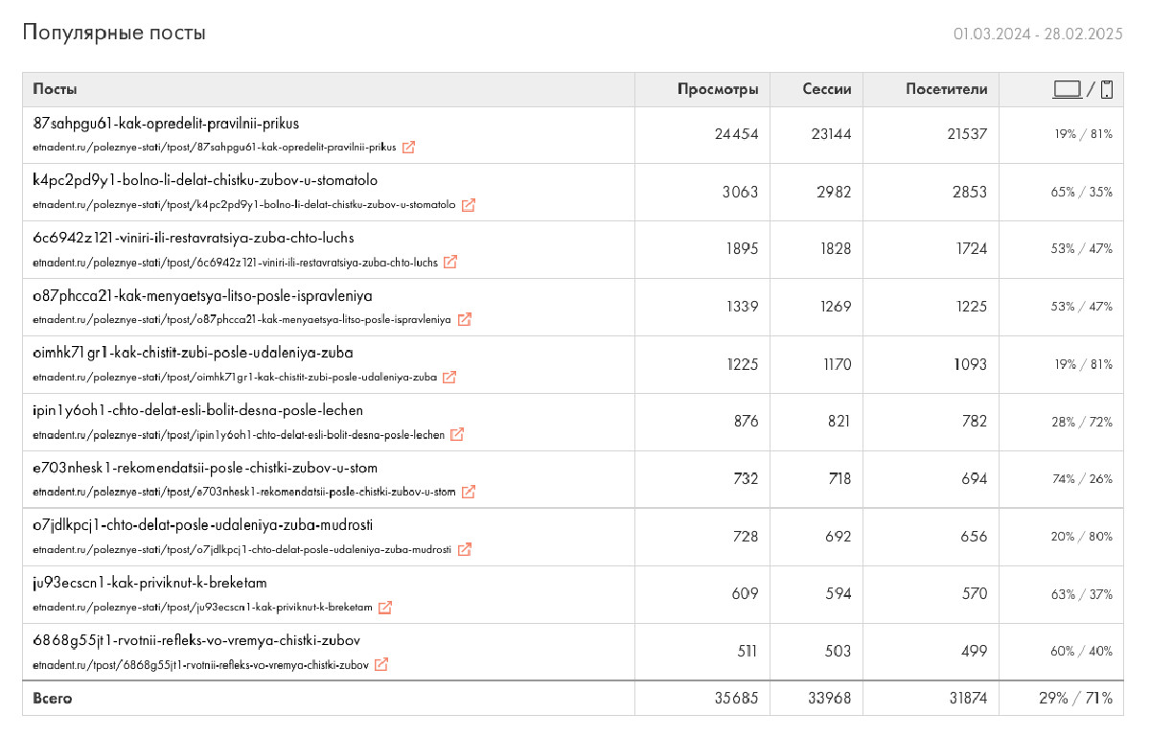Select the device split 74% / 26%
The image size is (1150, 737).
[x=1082, y=479]
